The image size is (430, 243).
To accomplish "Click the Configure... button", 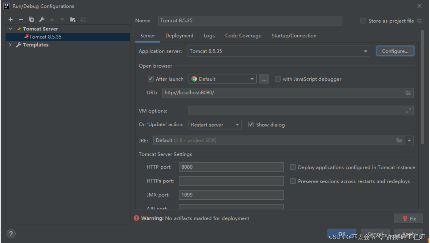I will coord(395,51).
